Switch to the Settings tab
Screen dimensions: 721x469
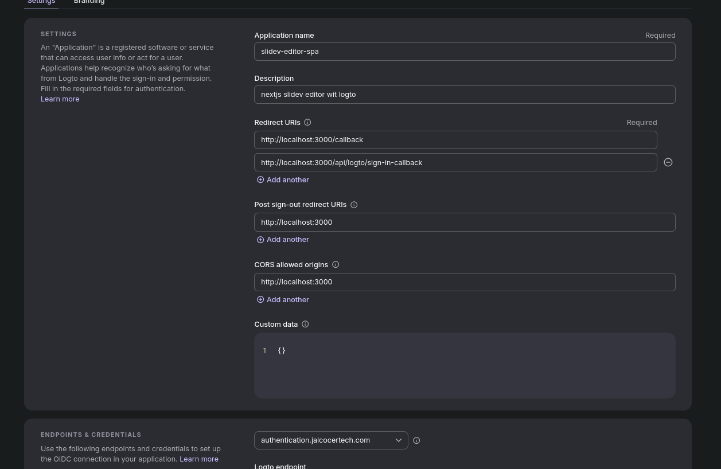point(41,2)
